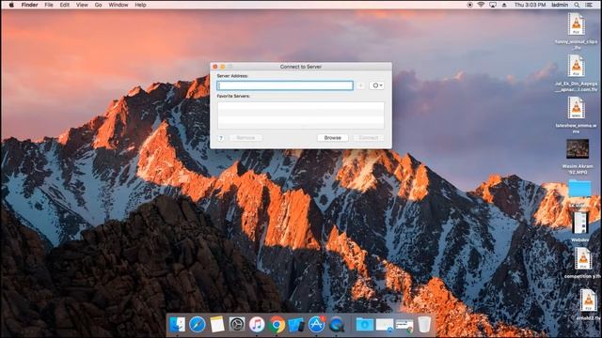Open the blue folder stack in Dock
Screen dimensions: 602x338
pyautogui.click(x=364, y=325)
